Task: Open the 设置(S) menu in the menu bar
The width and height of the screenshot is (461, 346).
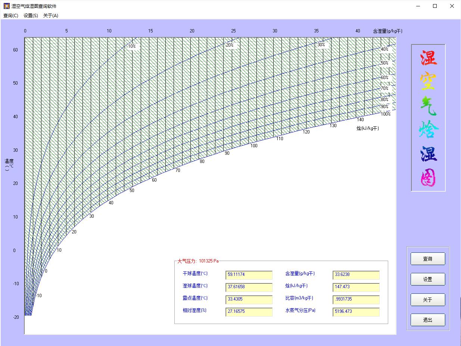Action: click(31, 16)
